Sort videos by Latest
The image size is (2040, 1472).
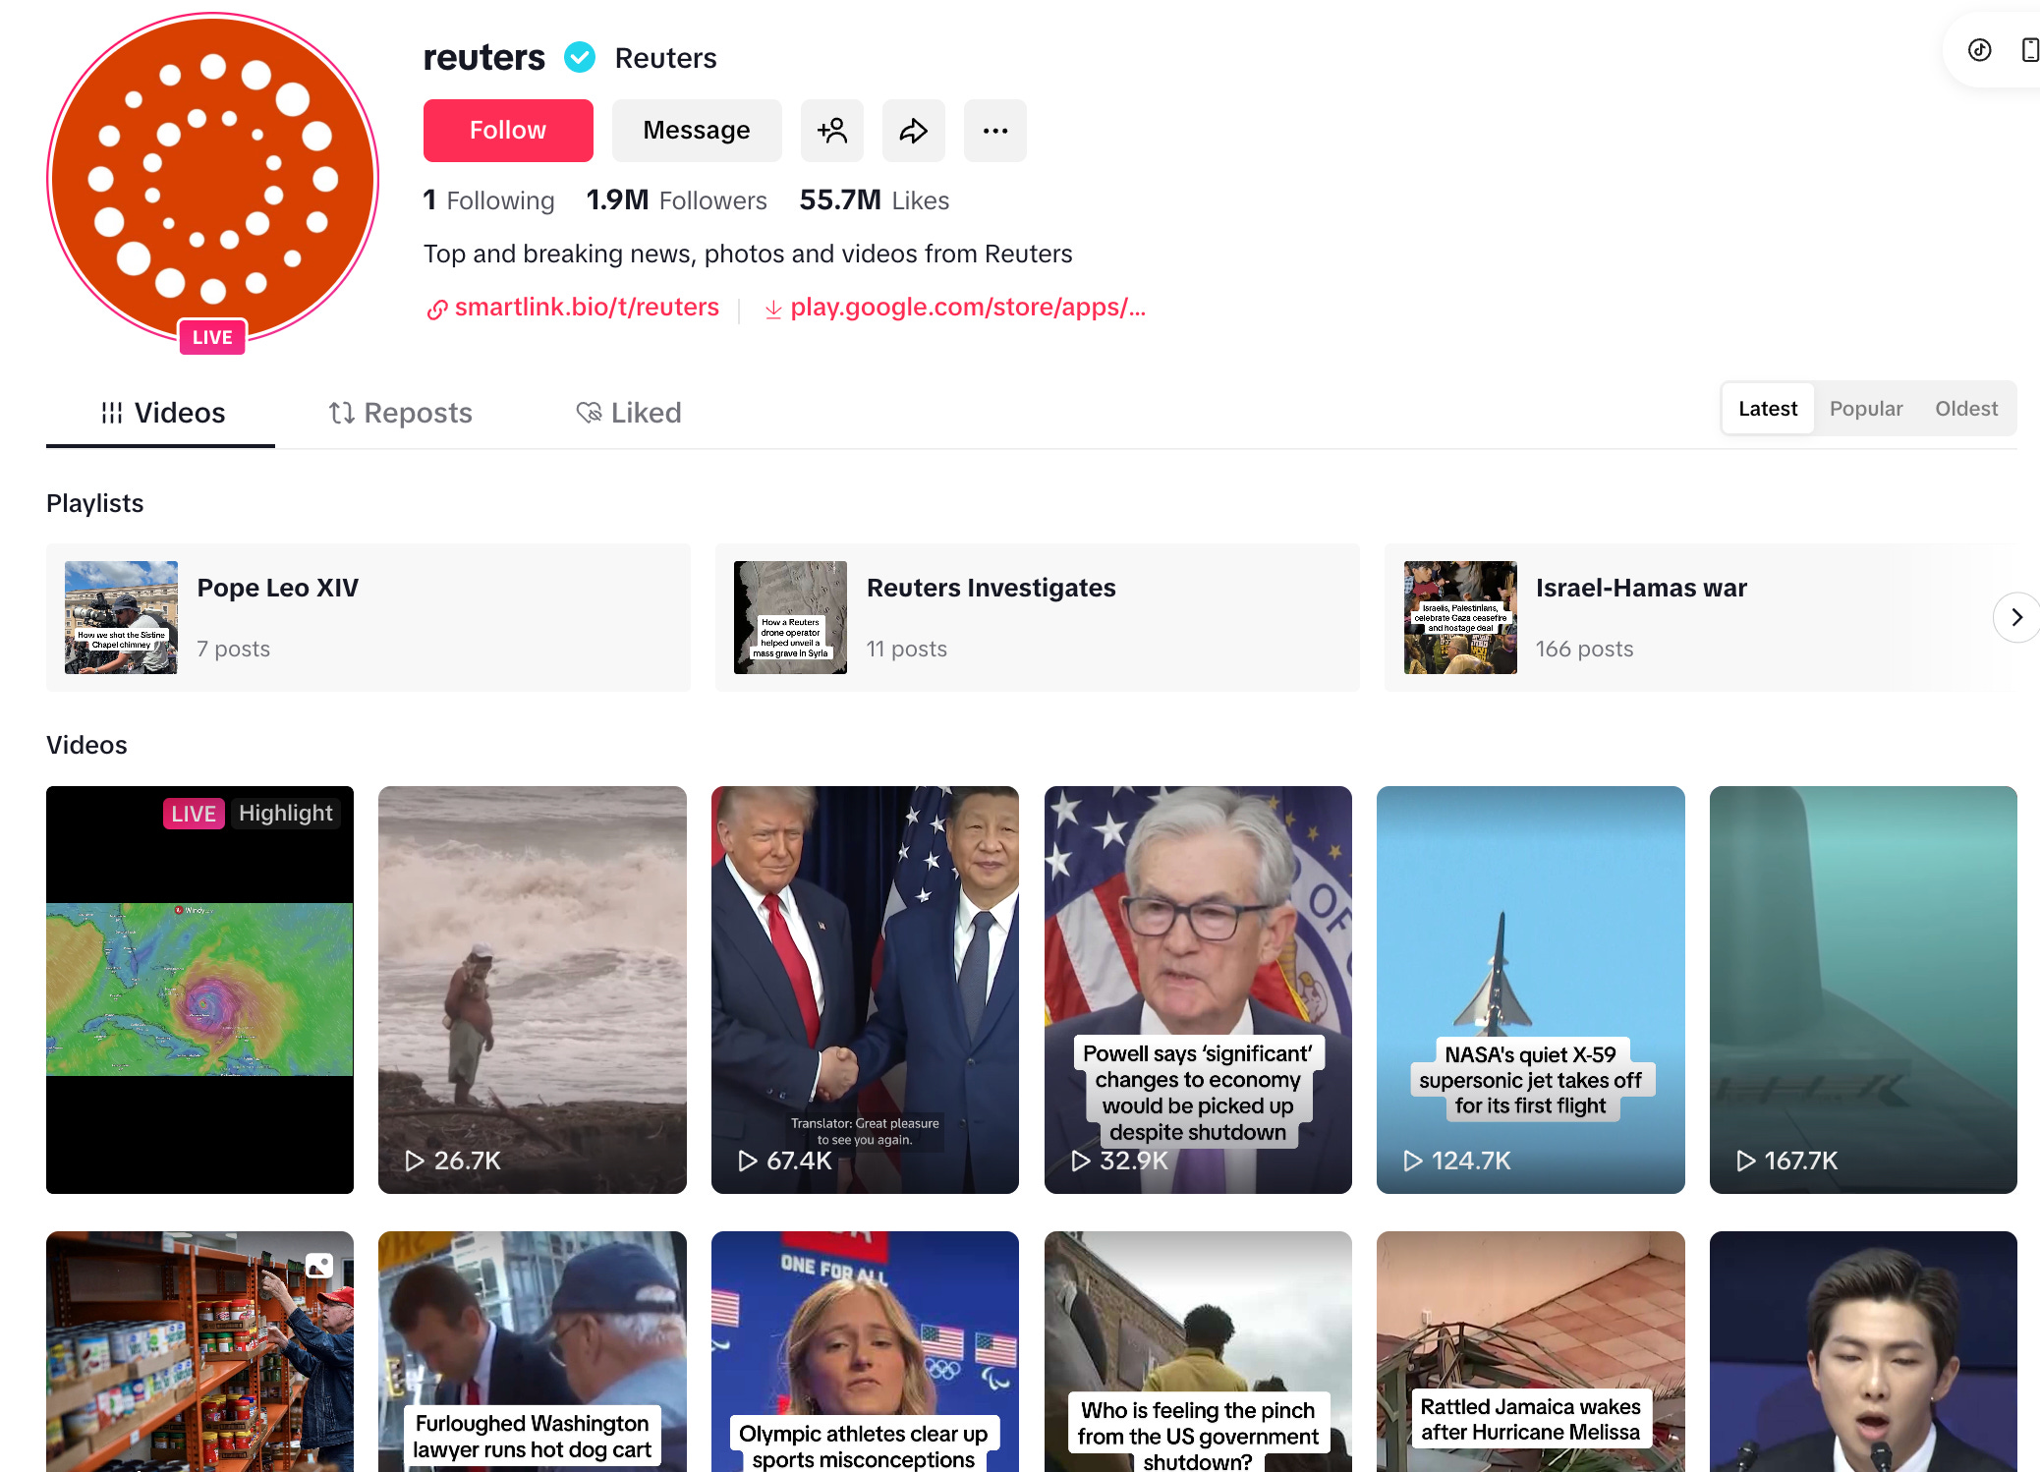tap(1767, 409)
